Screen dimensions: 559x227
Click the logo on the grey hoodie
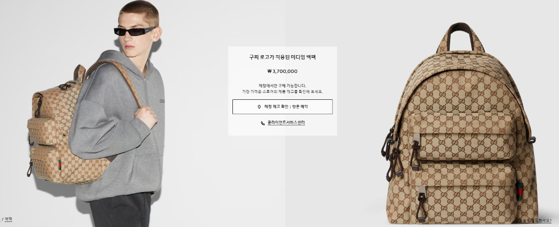click(x=162, y=100)
